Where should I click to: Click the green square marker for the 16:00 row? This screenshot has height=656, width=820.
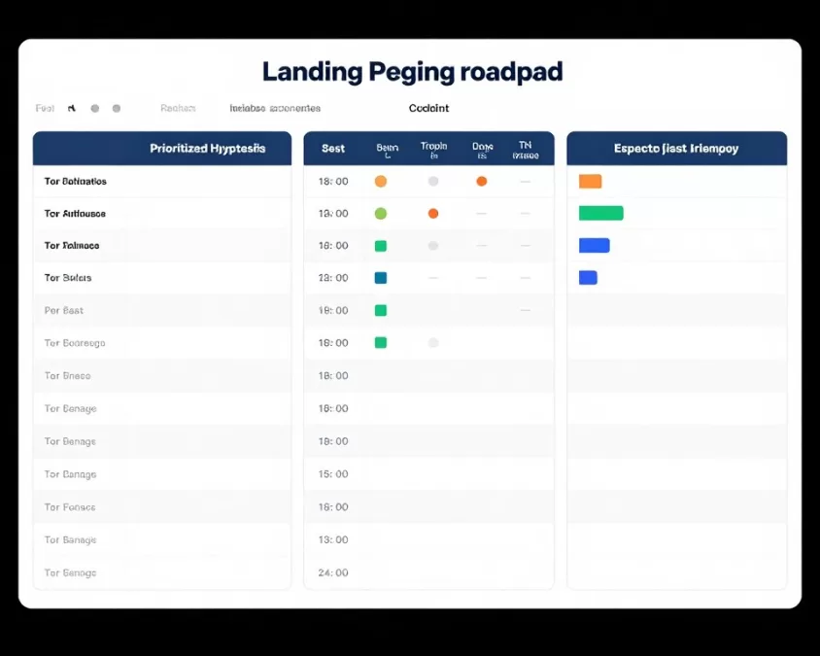[380, 246]
